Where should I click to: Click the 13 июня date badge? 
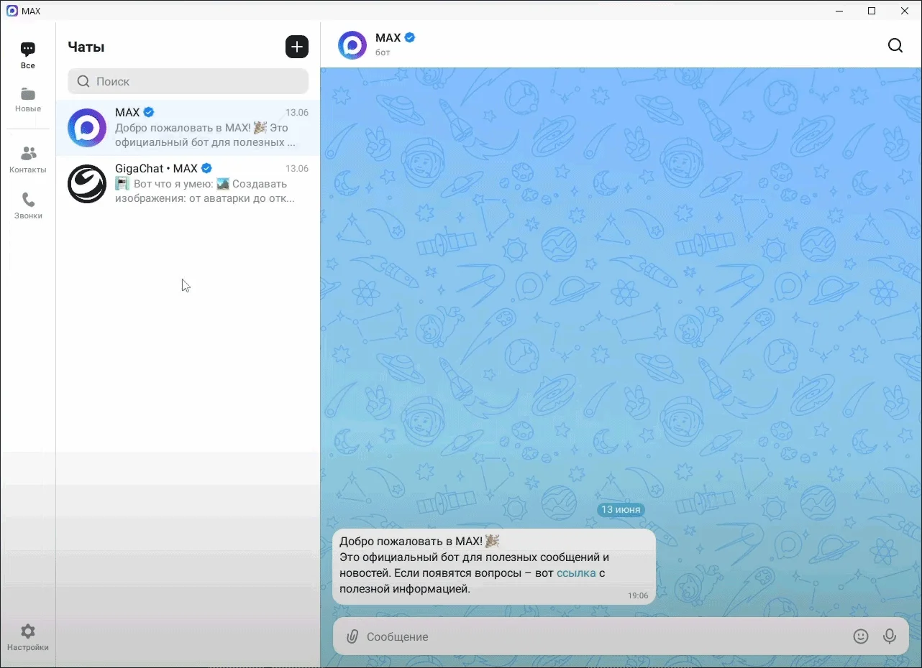coord(621,509)
